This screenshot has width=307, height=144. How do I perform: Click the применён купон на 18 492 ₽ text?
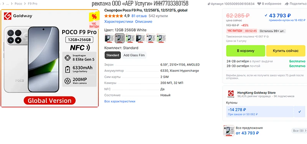tap(287, 20)
